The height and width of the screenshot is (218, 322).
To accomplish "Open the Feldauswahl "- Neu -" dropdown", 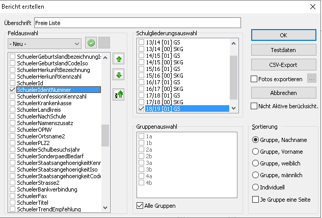I will coord(45,43).
